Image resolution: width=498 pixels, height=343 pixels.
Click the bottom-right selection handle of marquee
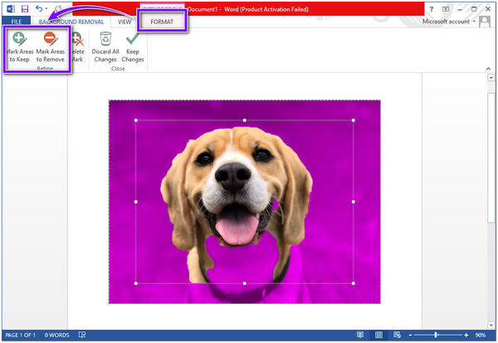coord(354,283)
